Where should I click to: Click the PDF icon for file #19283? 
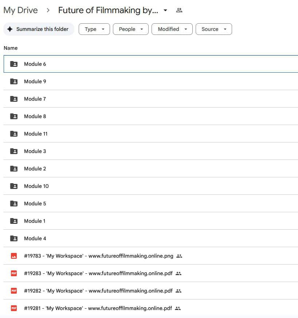tap(14, 273)
